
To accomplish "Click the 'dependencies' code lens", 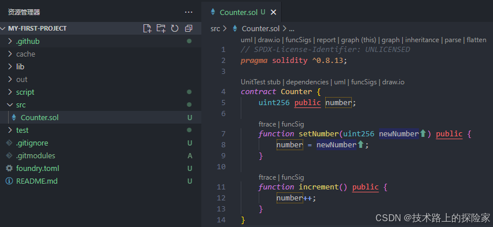I will (307, 82).
